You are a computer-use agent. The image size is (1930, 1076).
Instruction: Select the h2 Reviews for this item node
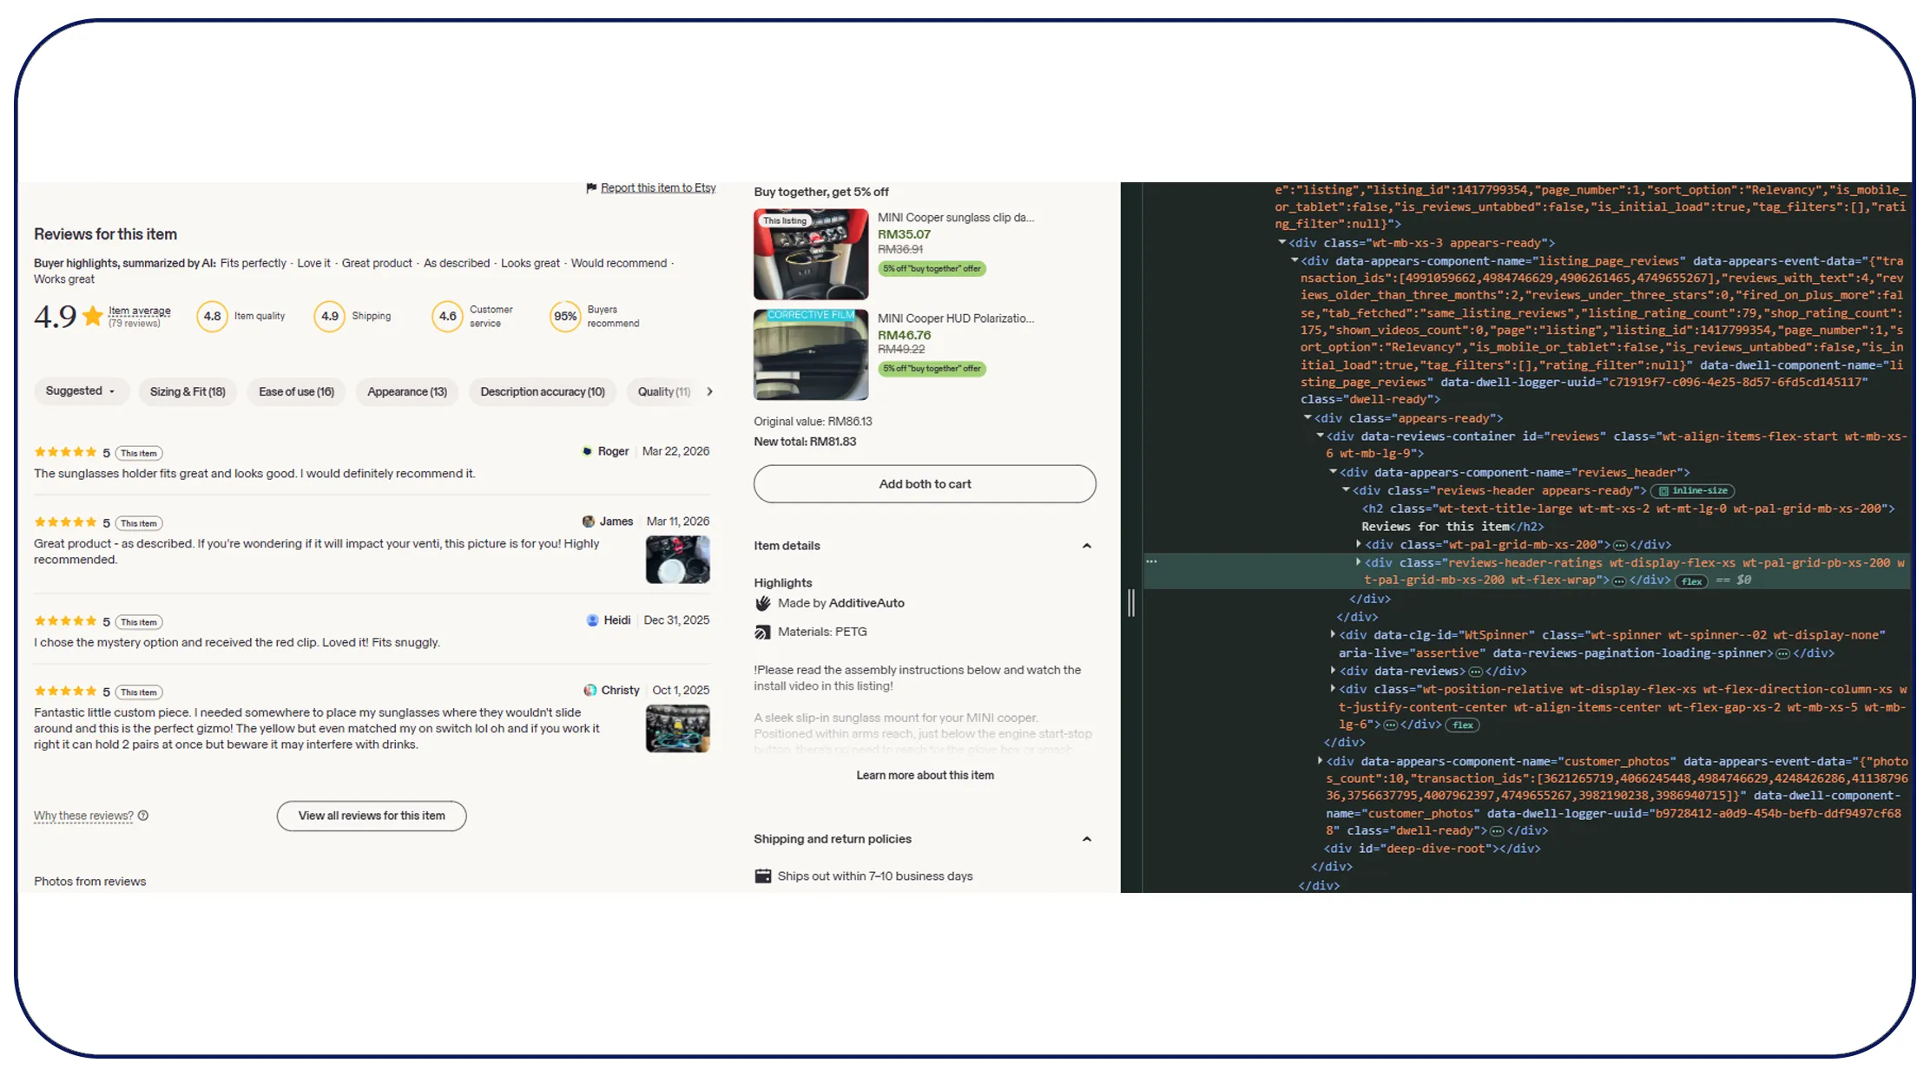click(x=1628, y=517)
